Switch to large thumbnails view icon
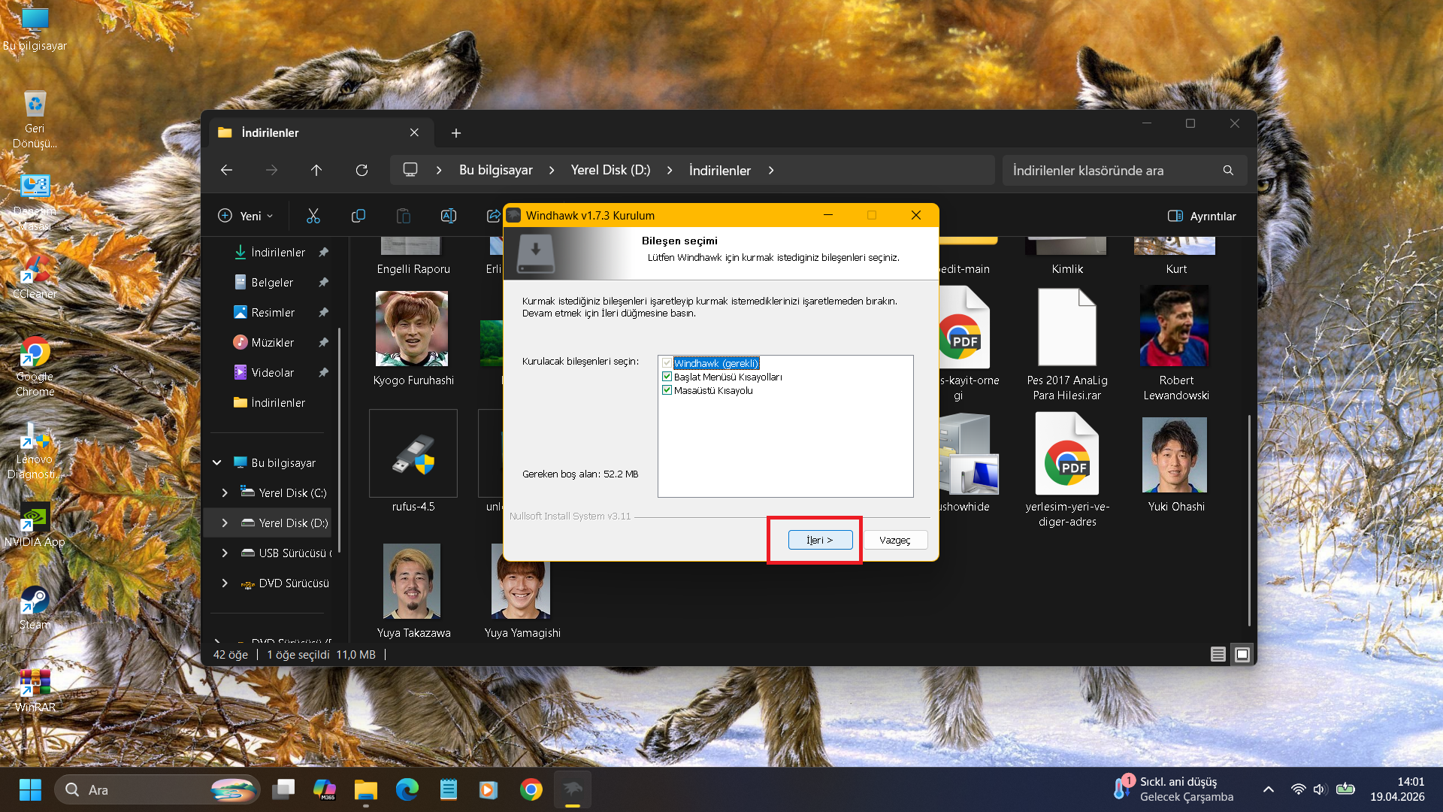Screen dimensions: 1443x812 coord(1242,655)
